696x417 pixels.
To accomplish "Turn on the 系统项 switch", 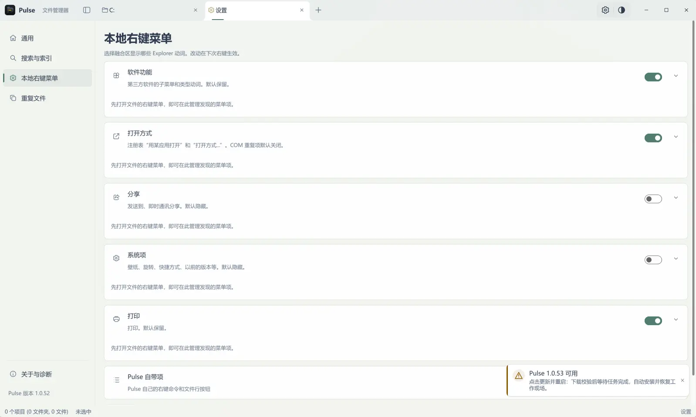I will 653,260.
